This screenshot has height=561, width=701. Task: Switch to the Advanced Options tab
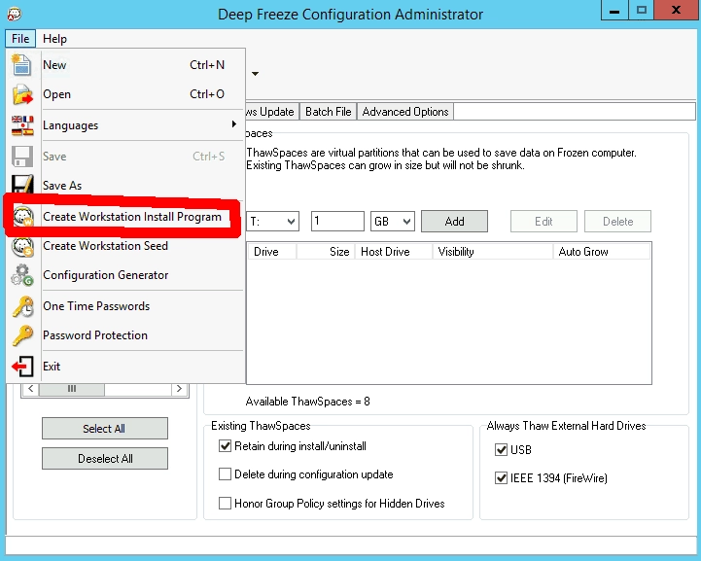pos(405,112)
